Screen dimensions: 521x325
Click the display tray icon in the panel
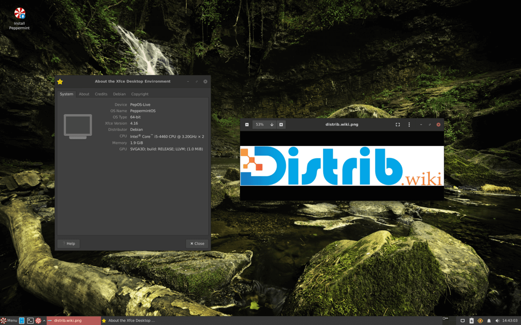462,321
